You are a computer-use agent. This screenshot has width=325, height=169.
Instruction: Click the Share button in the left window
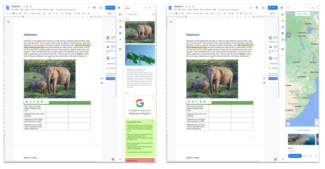pyautogui.click(x=110, y=8)
